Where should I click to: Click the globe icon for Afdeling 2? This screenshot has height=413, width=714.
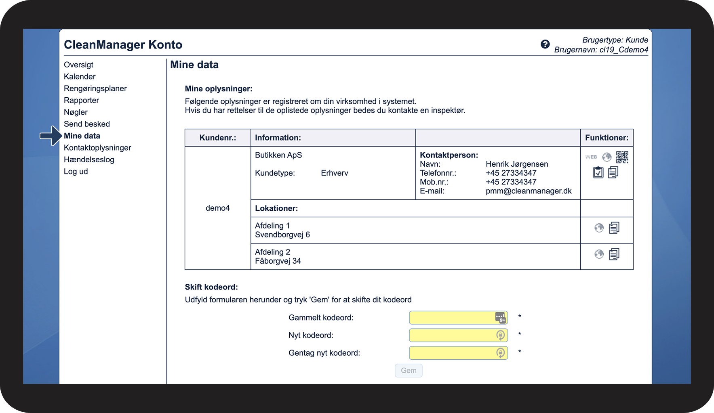[x=599, y=254]
